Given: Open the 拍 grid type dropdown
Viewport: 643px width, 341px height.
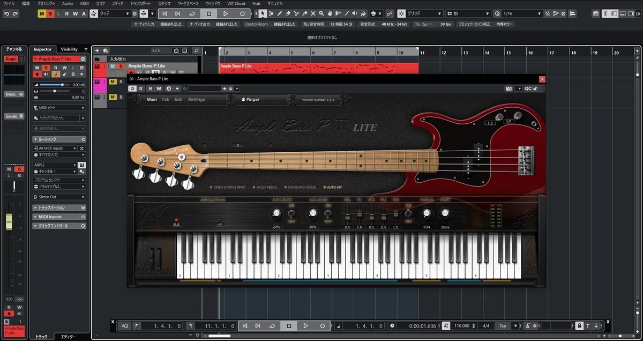Looking at the screenshot, I should 468,13.
